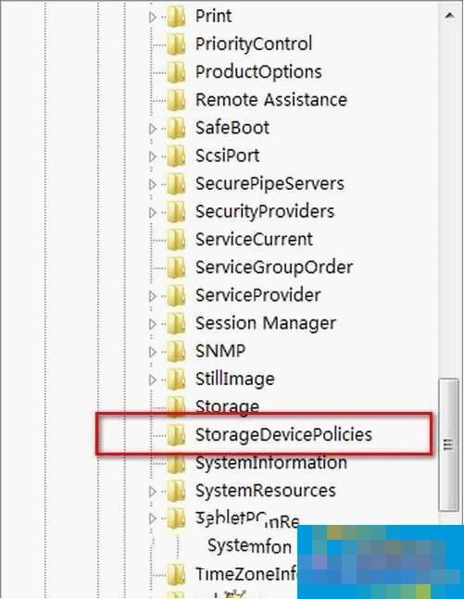Click the ServiceCurrent folder icon
464x599 pixels.
click(176, 239)
